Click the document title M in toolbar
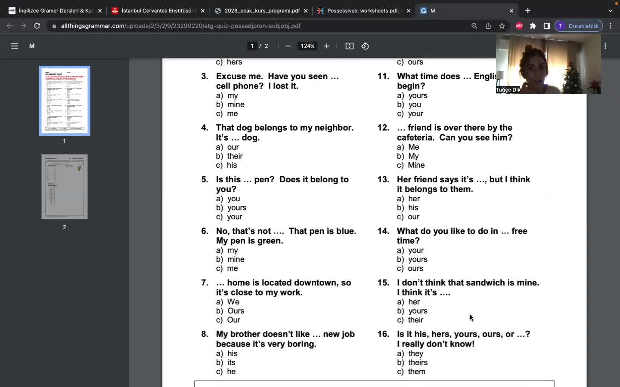 click(x=32, y=46)
